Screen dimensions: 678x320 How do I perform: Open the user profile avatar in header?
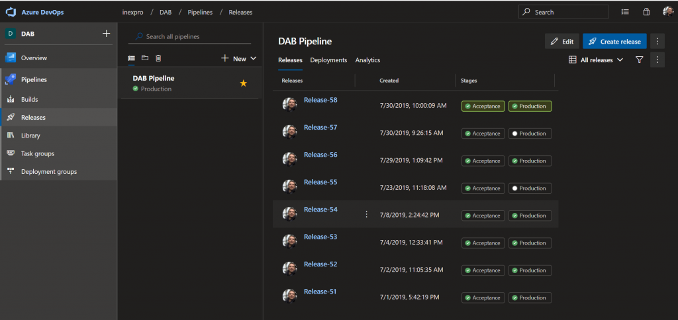pos(668,12)
